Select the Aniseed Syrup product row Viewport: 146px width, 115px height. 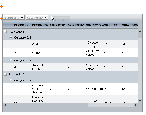click(70, 67)
